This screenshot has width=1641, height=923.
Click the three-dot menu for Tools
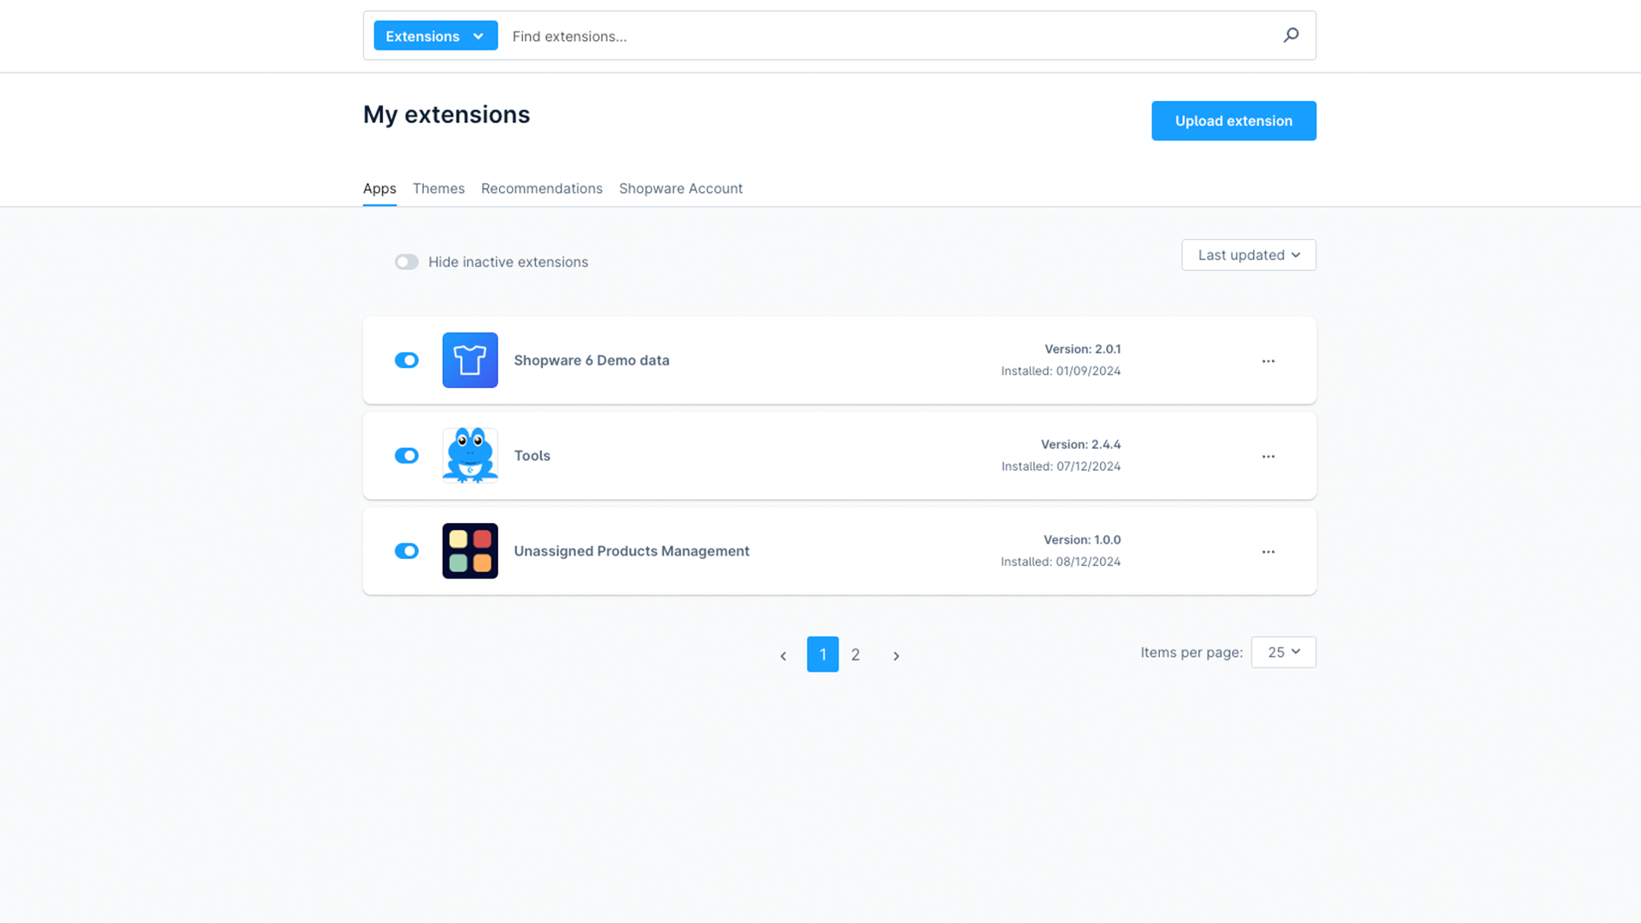click(1268, 456)
